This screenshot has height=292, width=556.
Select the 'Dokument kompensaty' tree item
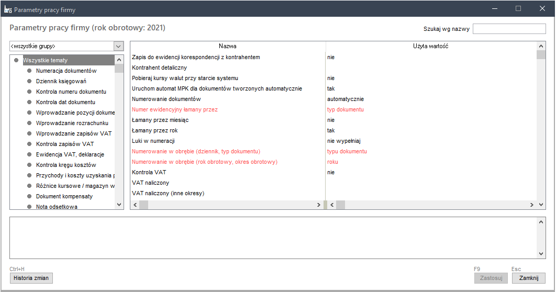(x=64, y=196)
